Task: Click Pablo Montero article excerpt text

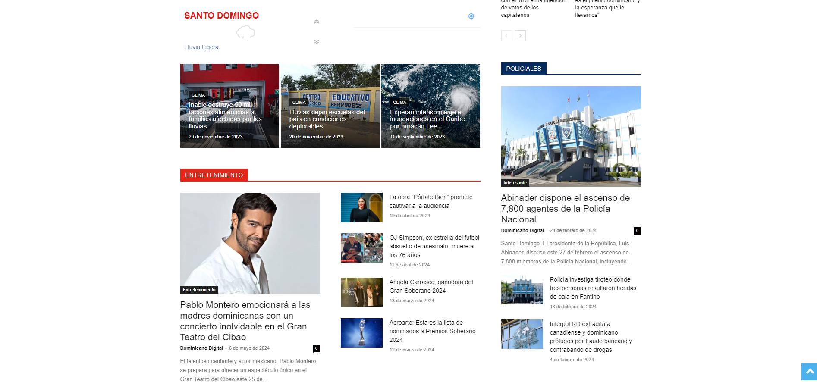Action: pyautogui.click(x=249, y=370)
